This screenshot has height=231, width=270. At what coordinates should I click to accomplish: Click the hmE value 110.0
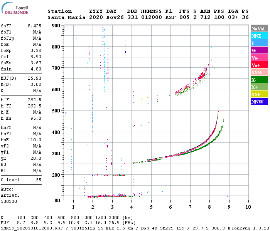(x=34, y=140)
